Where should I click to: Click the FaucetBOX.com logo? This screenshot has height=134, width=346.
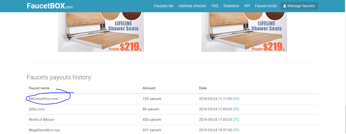50,6
